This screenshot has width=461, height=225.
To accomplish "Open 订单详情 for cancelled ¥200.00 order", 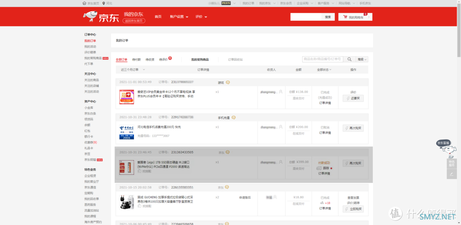I will pyautogui.click(x=325, y=133).
